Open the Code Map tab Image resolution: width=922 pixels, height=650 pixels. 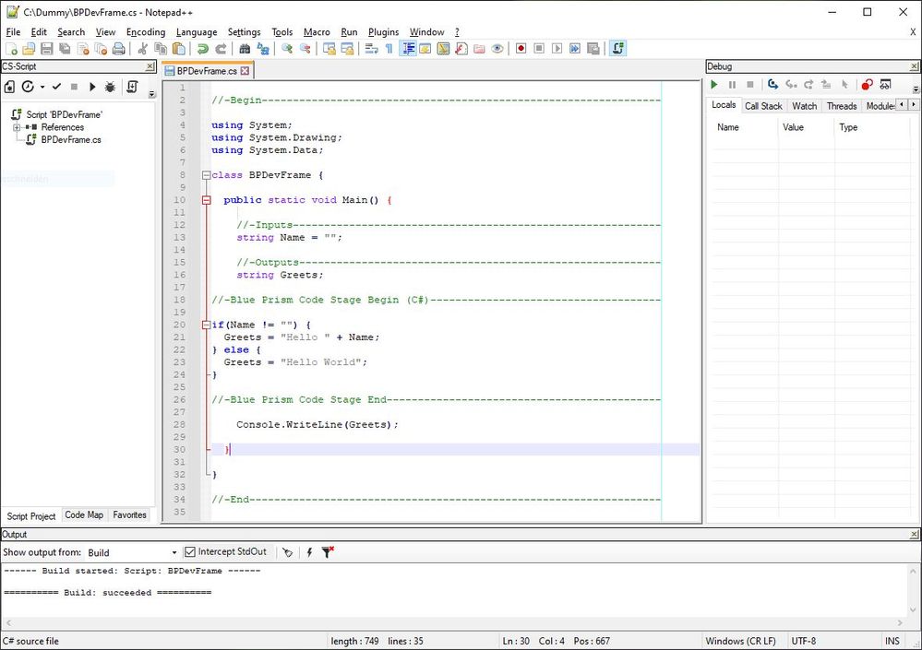[x=84, y=515]
